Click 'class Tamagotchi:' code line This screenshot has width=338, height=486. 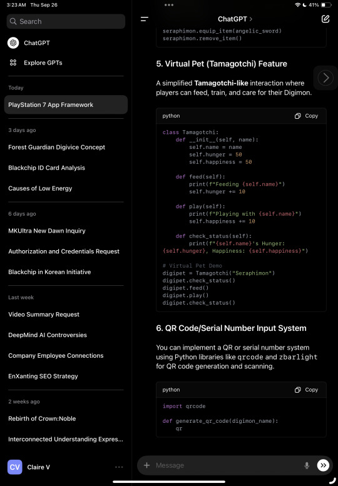(190, 133)
